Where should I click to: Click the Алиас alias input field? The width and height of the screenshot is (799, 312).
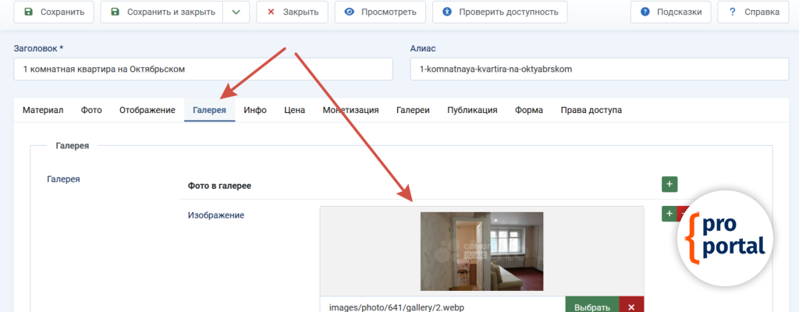pyautogui.click(x=599, y=69)
